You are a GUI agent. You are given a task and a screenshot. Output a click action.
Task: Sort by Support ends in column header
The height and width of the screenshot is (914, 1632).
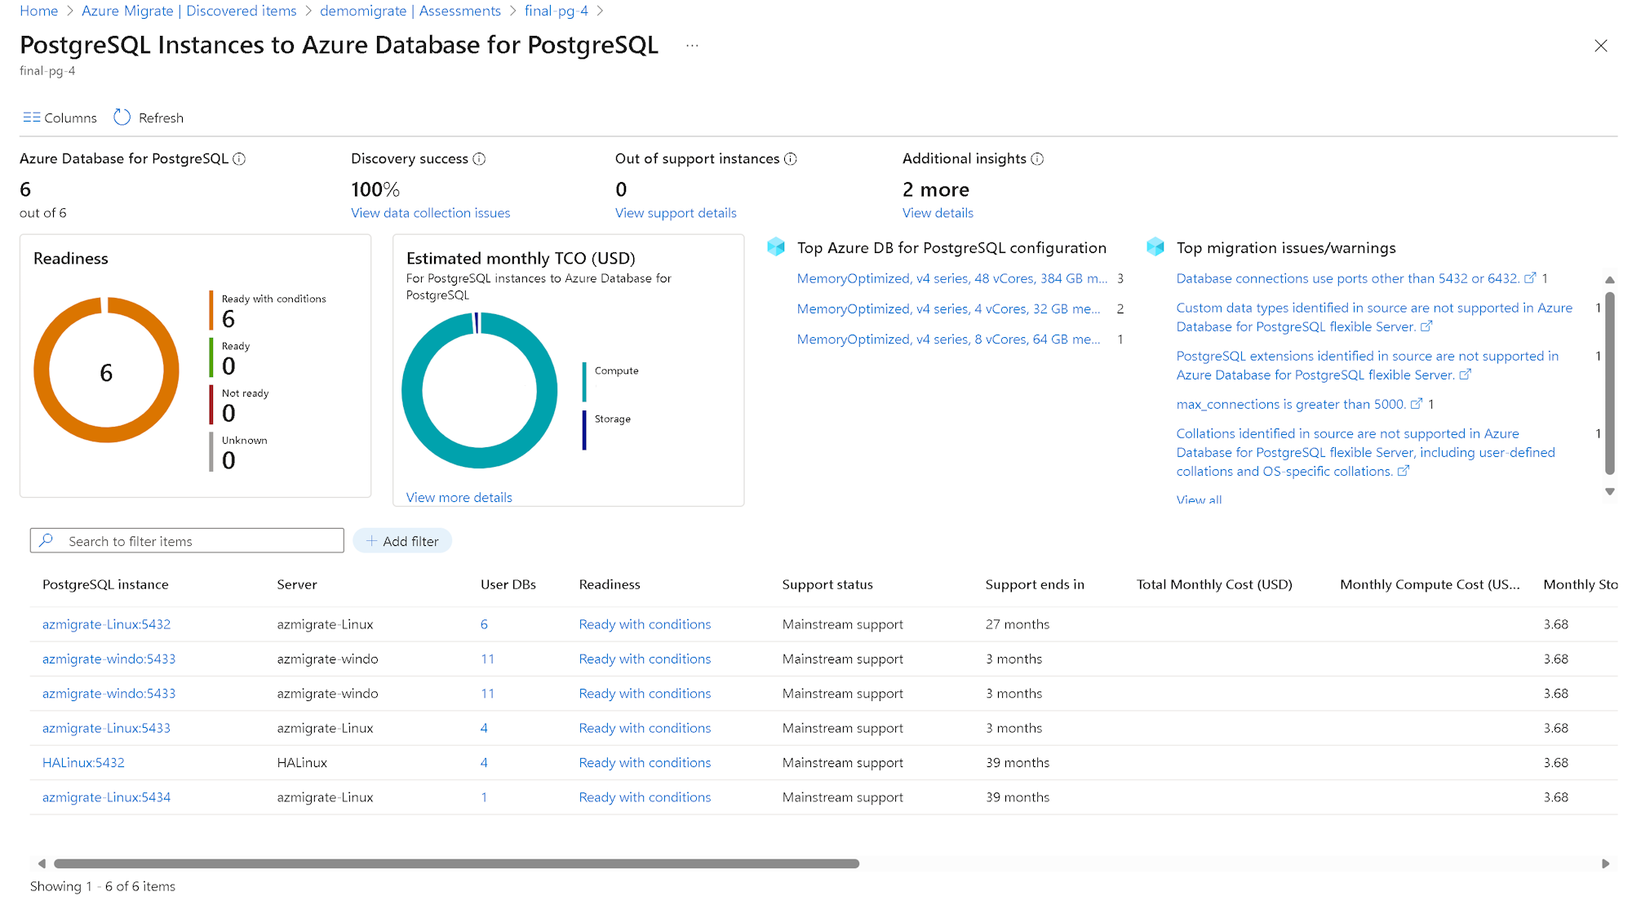(1034, 584)
